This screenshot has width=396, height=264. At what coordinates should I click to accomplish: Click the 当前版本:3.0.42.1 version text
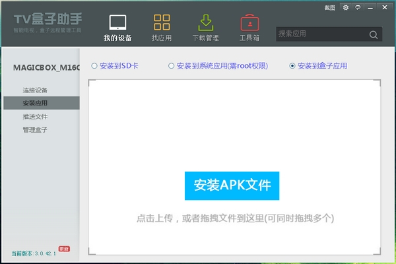34,253
